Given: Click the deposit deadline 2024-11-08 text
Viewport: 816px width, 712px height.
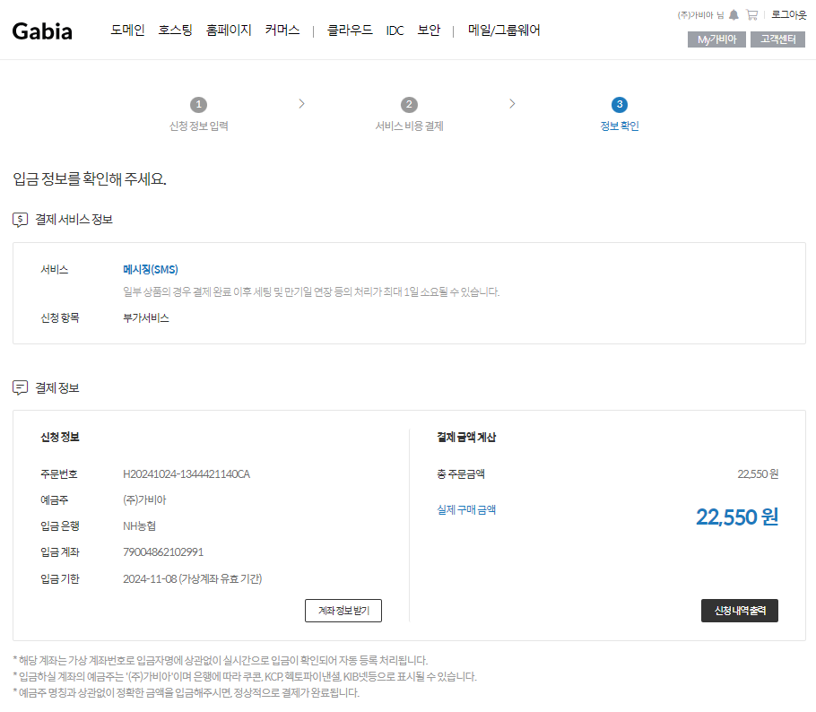Looking at the screenshot, I should [193, 578].
